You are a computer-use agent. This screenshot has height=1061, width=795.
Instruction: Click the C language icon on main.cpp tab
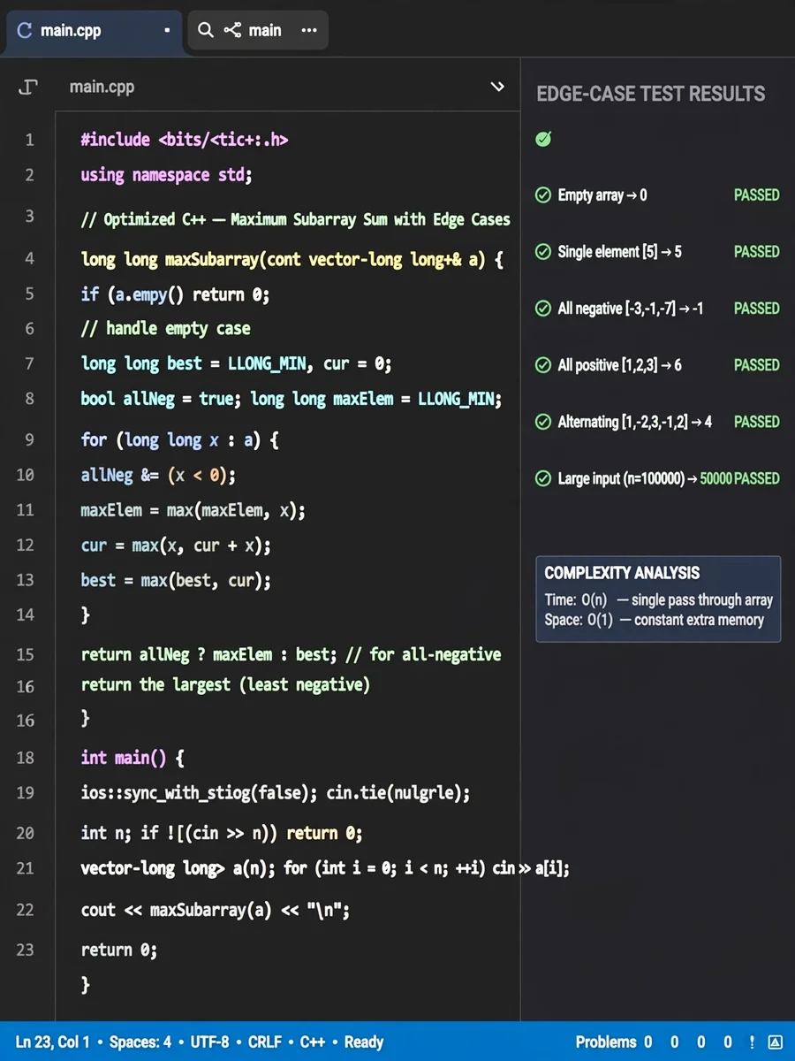click(x=24, y=30)
